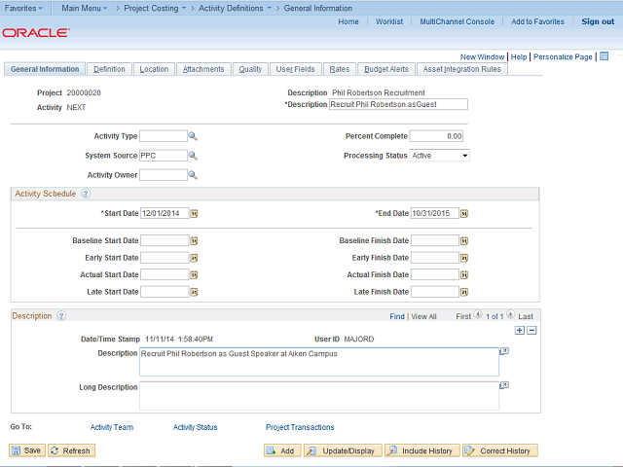Click Activity Schedule help icon
623x467 pixels.
86,194
